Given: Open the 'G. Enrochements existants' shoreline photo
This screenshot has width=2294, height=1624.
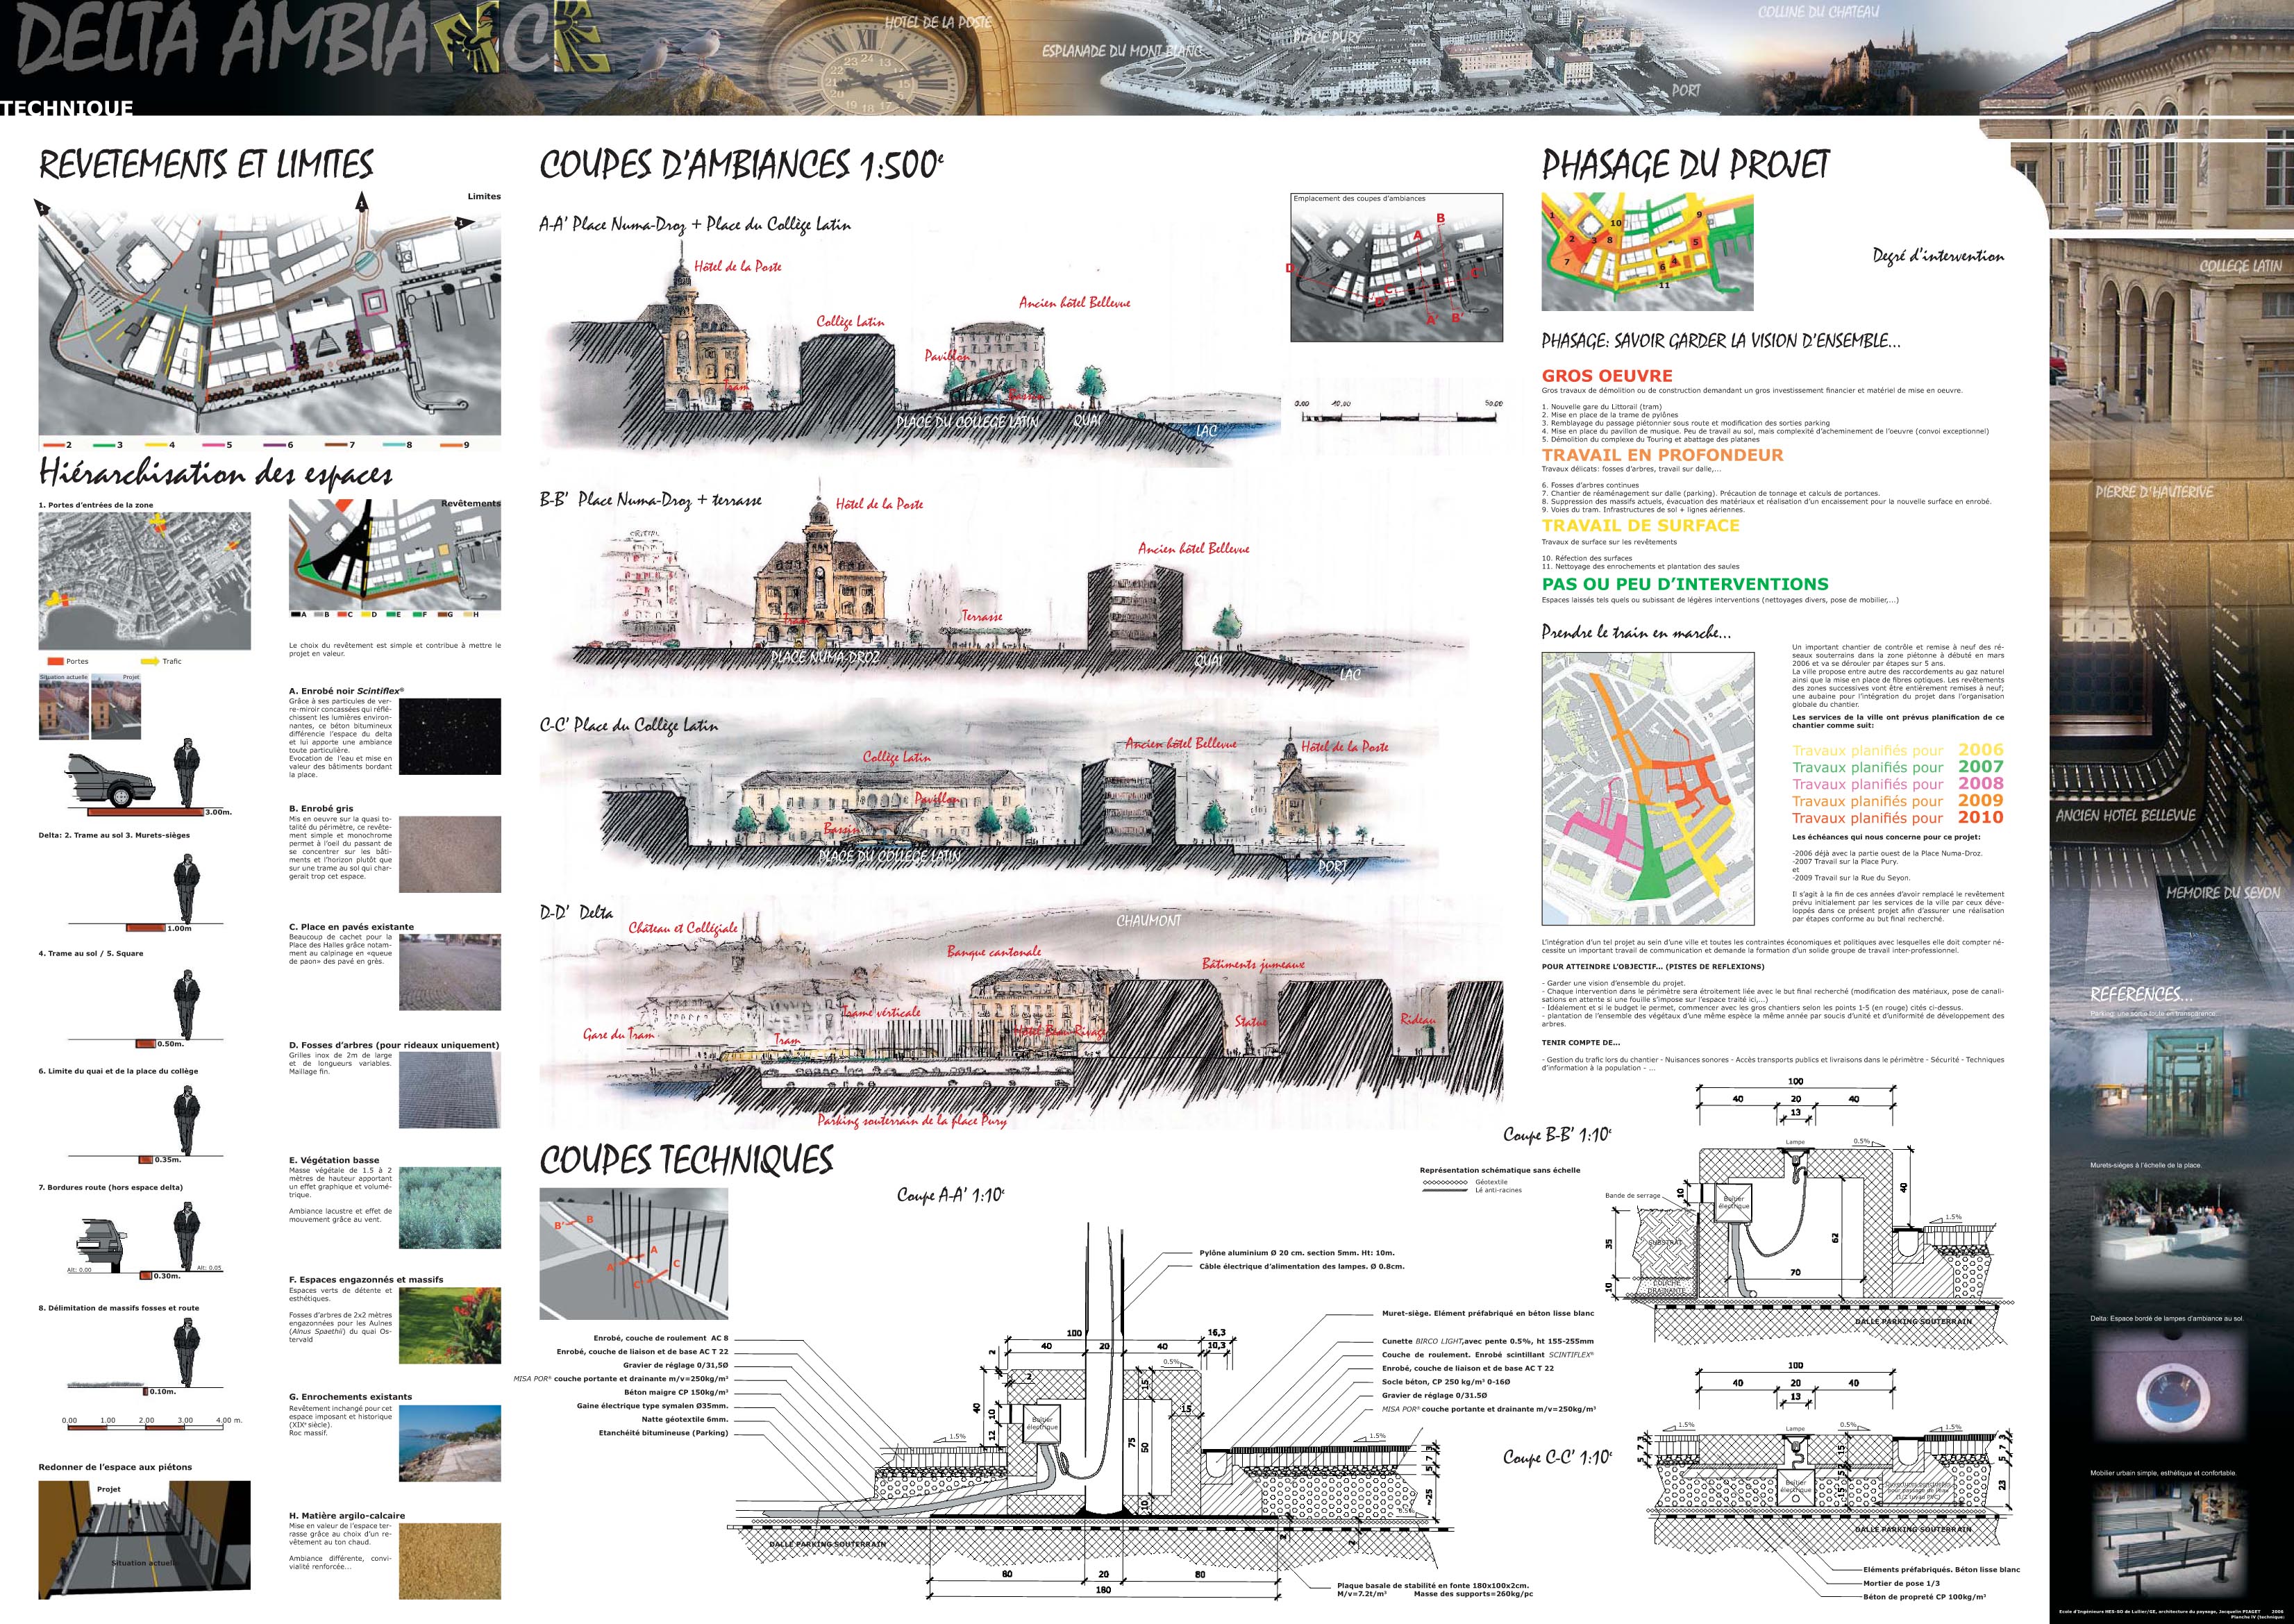Looking at the screenshot, I should coord(450,1443).
